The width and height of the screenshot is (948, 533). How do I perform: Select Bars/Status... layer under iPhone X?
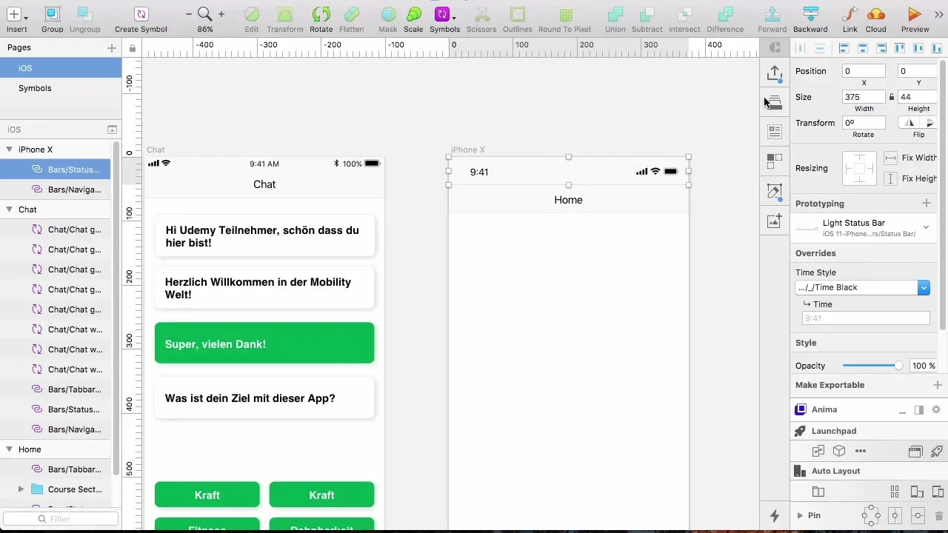coord(56,170)
